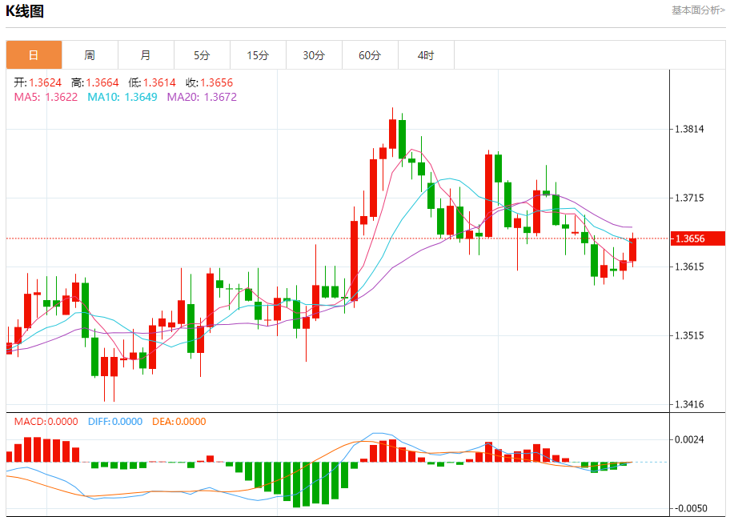Open the 5分 timeframe tab
The image size is (734, 517).
click(x=202, y=55)
